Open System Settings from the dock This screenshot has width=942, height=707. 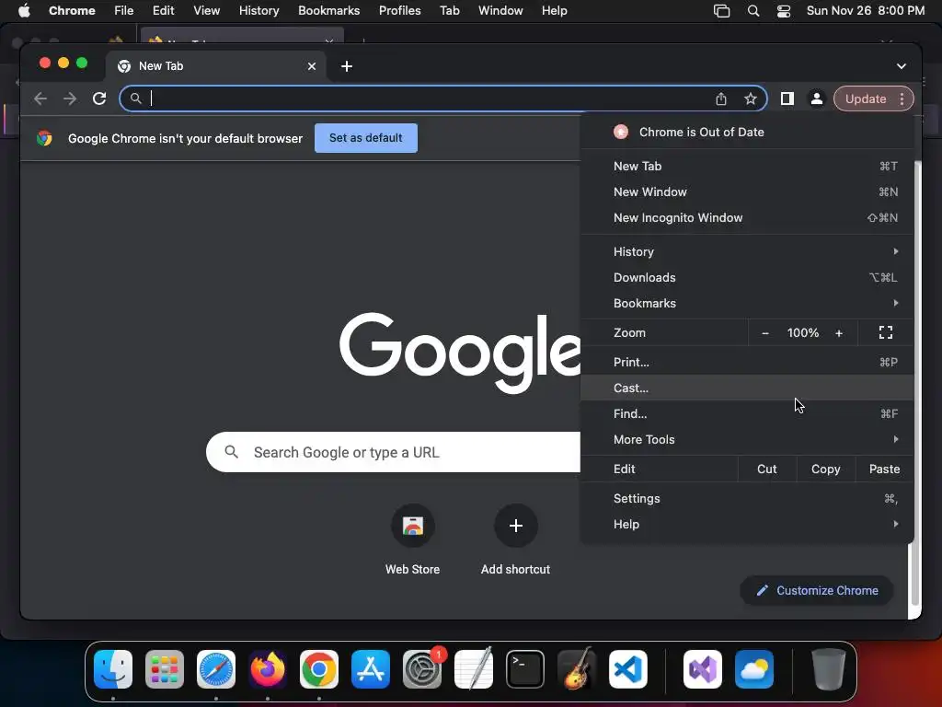[x=422, y=669]
